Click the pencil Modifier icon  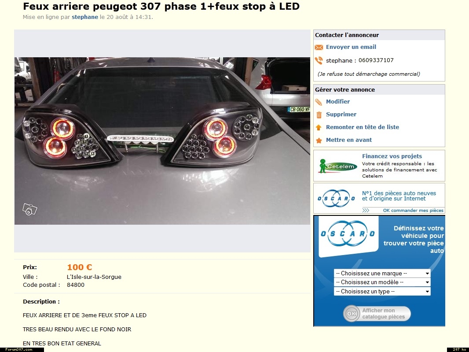click(319, 102)
